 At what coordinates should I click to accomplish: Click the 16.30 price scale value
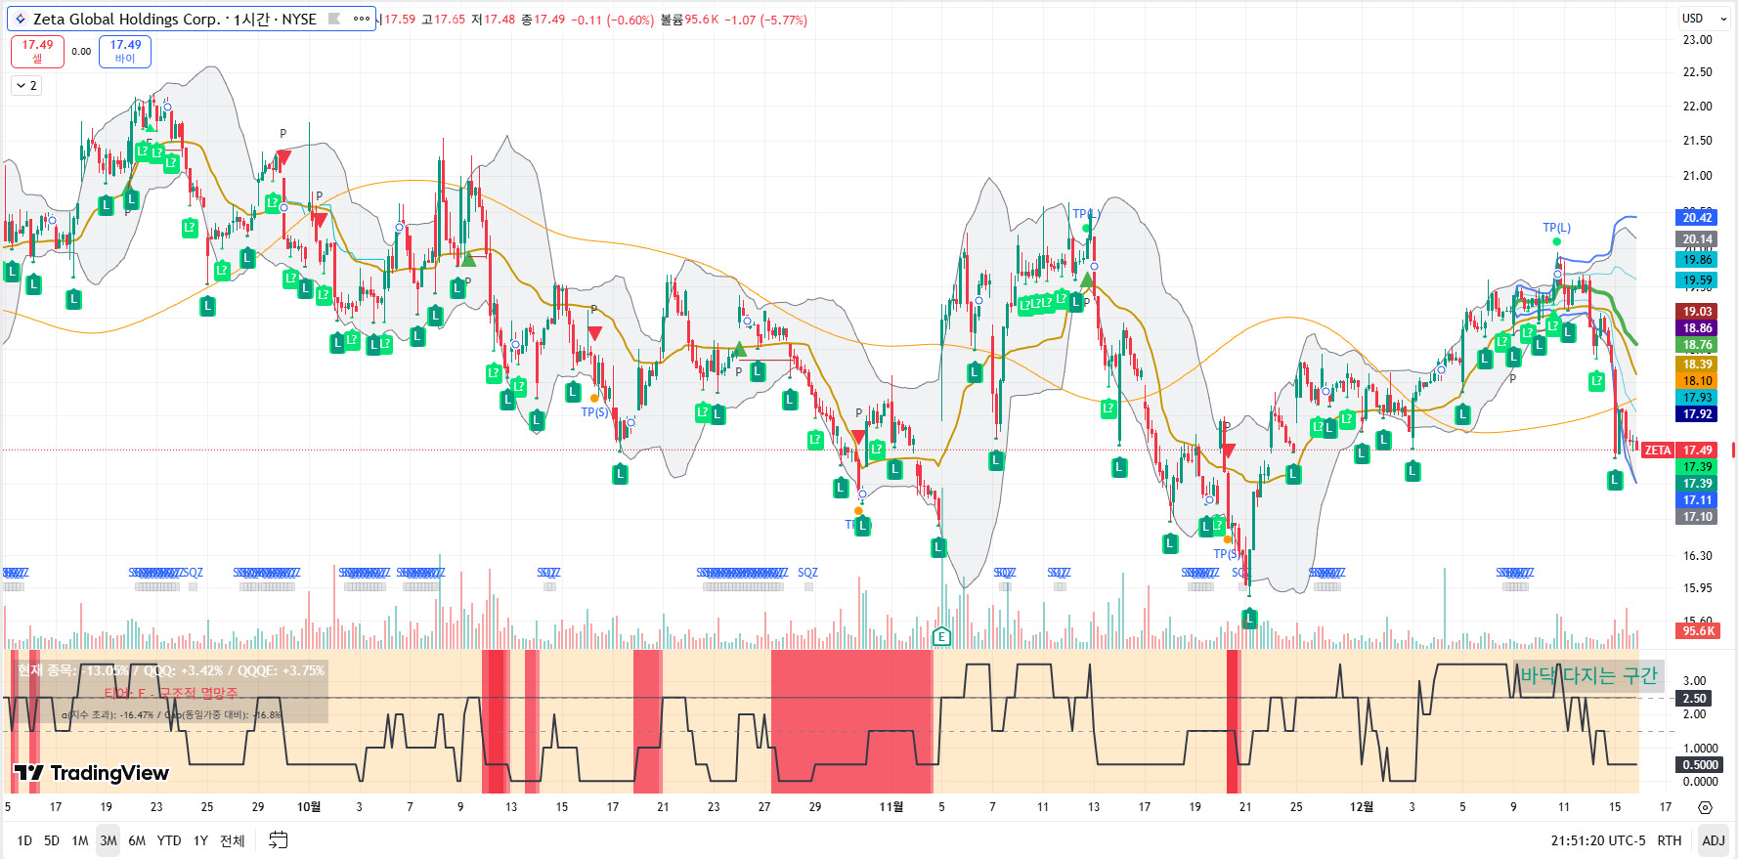1697,556
